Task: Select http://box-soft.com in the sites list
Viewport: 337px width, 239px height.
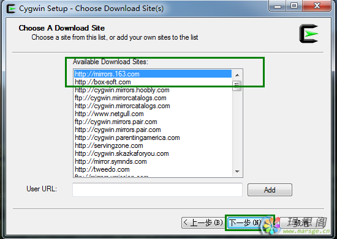Action: coord(153,82)
